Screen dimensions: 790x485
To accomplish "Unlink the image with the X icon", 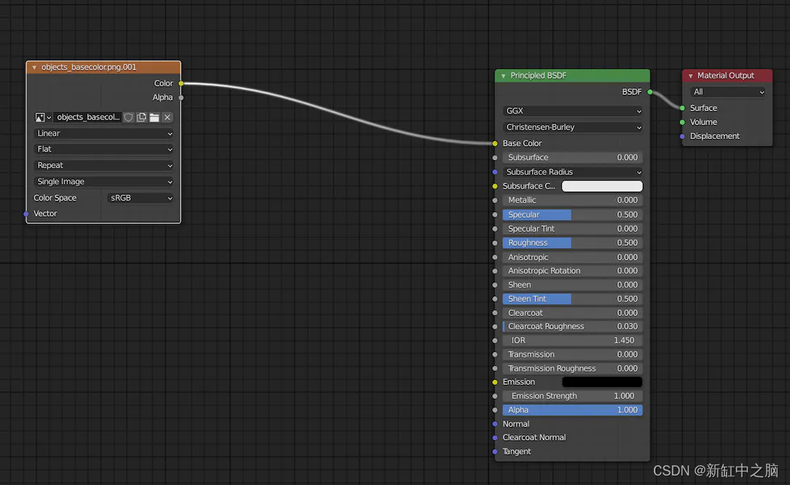I will point(167,117).
